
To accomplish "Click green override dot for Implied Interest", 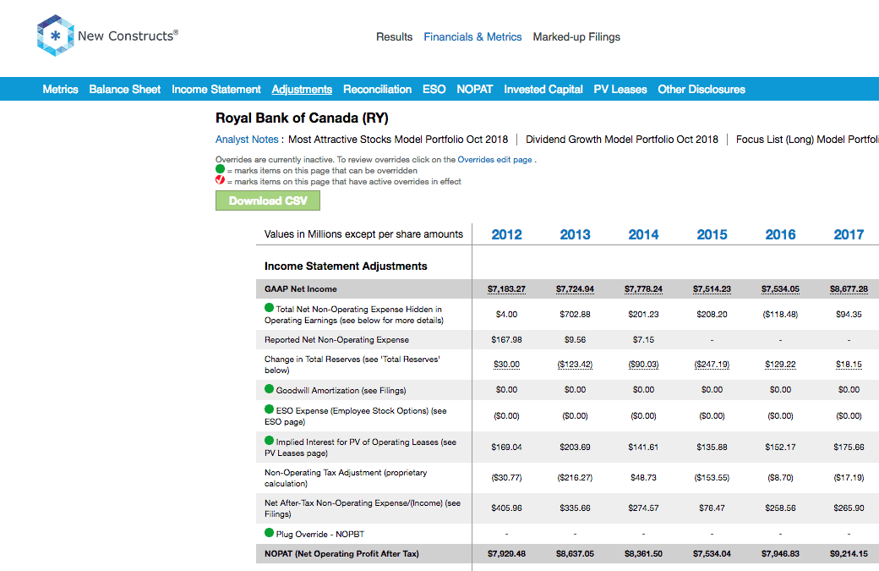I will 269,441.
